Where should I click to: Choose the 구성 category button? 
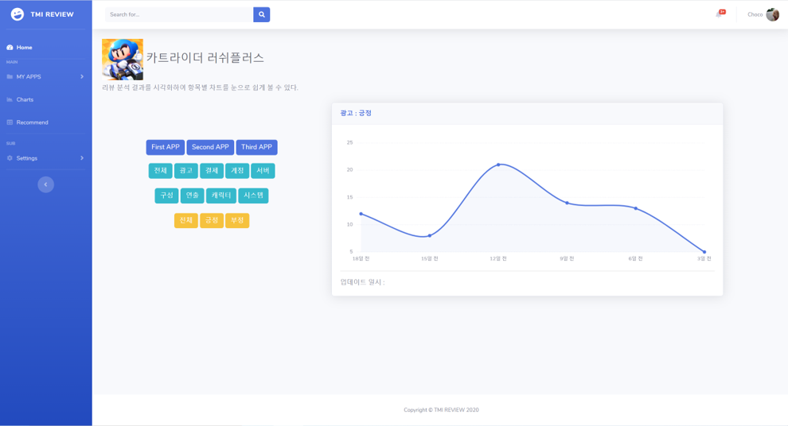(x=166, y=196)
